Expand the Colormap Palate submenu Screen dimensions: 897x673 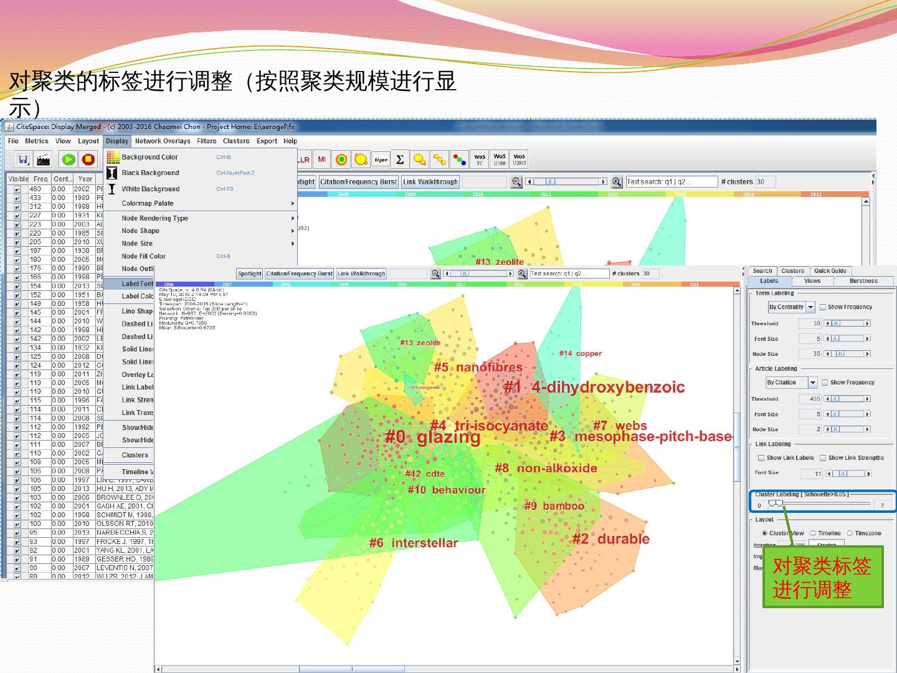coord(199,203)
